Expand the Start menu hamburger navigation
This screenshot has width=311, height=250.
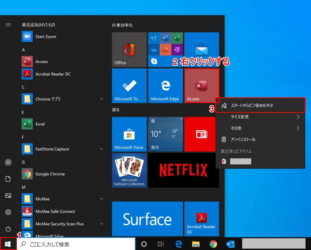tap(8, 25)
